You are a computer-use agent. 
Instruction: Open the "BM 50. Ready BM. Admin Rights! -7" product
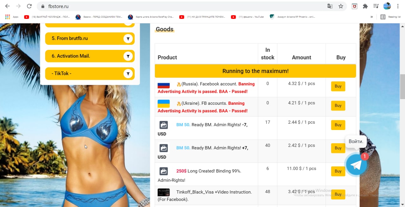[203, 129]
